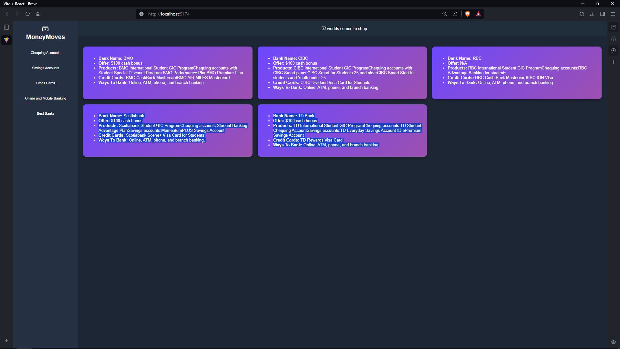Open the Leo AI chat sidebar icon
This screenshot has height=349, width=620.
[613, 50]
